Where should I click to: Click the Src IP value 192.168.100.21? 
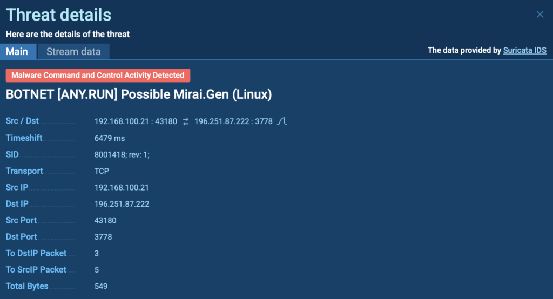122,188
